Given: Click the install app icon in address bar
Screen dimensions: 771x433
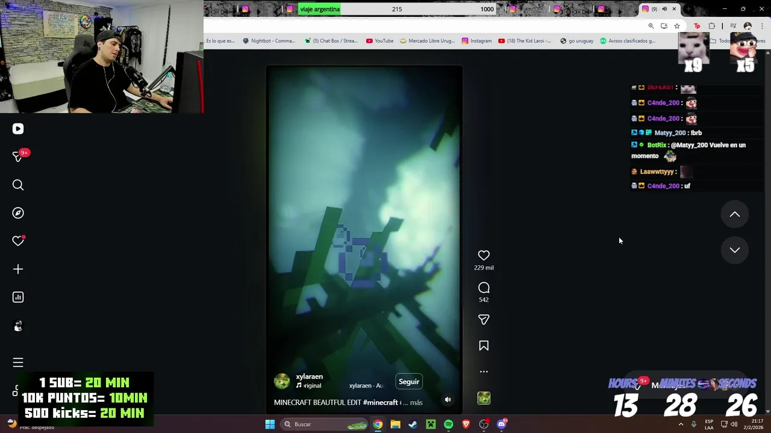Looking at the screenshot, I should click(664, 26).
